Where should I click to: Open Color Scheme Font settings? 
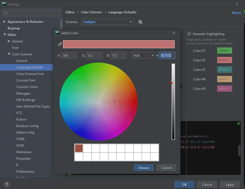[x=30, y=74]
